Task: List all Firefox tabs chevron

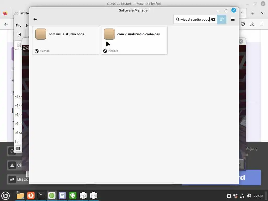Action: tap(263, 13)
